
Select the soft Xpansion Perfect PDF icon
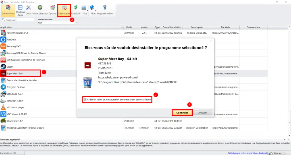[x=3, y=60]
